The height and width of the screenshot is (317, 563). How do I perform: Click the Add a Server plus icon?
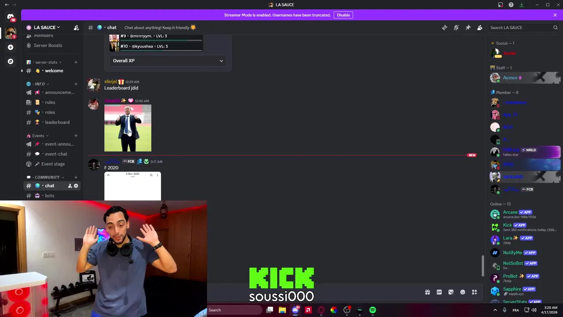(11, 47)
